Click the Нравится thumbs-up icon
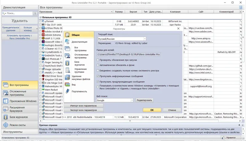246x141 pixels. 224,138
